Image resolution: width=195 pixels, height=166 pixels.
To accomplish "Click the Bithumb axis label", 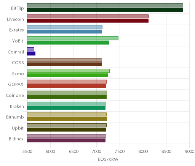I will click(x=15, y=117).
